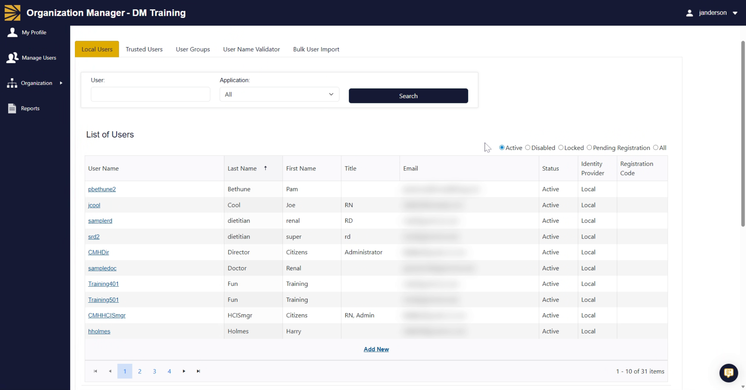This screenshot has height=390, width=746.
Task: Go to next page arrow
Action: 184,371
